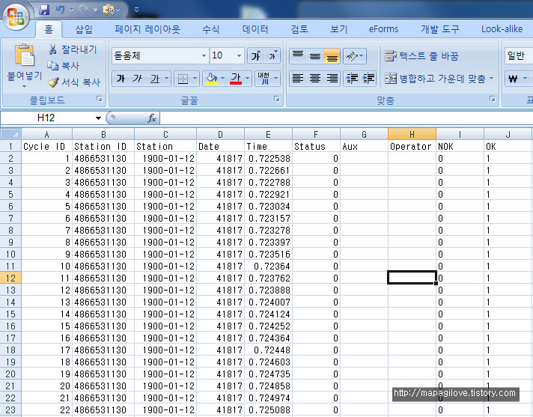Viewport: 533px width, 417px height.
Task: Customize the Quick Access Toolbar
Action: pos(136,10)
